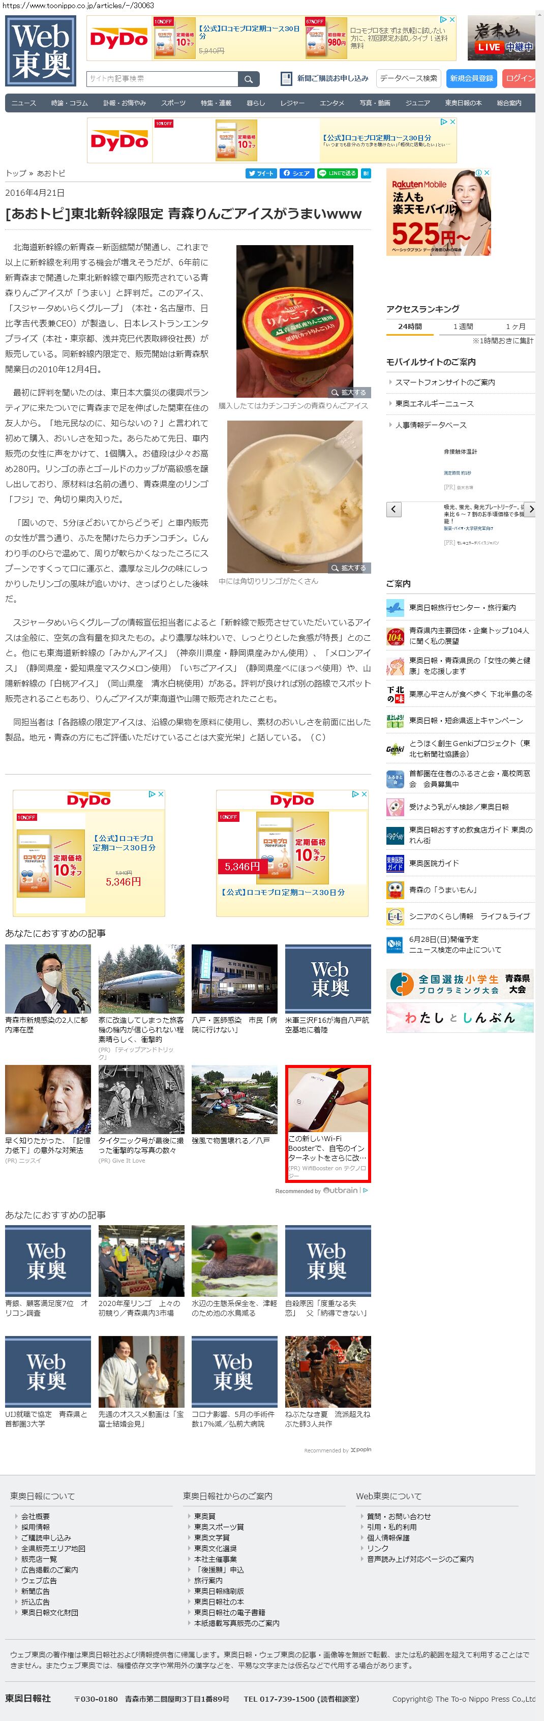Click the Web東奥 site logo
This screenshot has width=544, height=1721.
point(41,51)
